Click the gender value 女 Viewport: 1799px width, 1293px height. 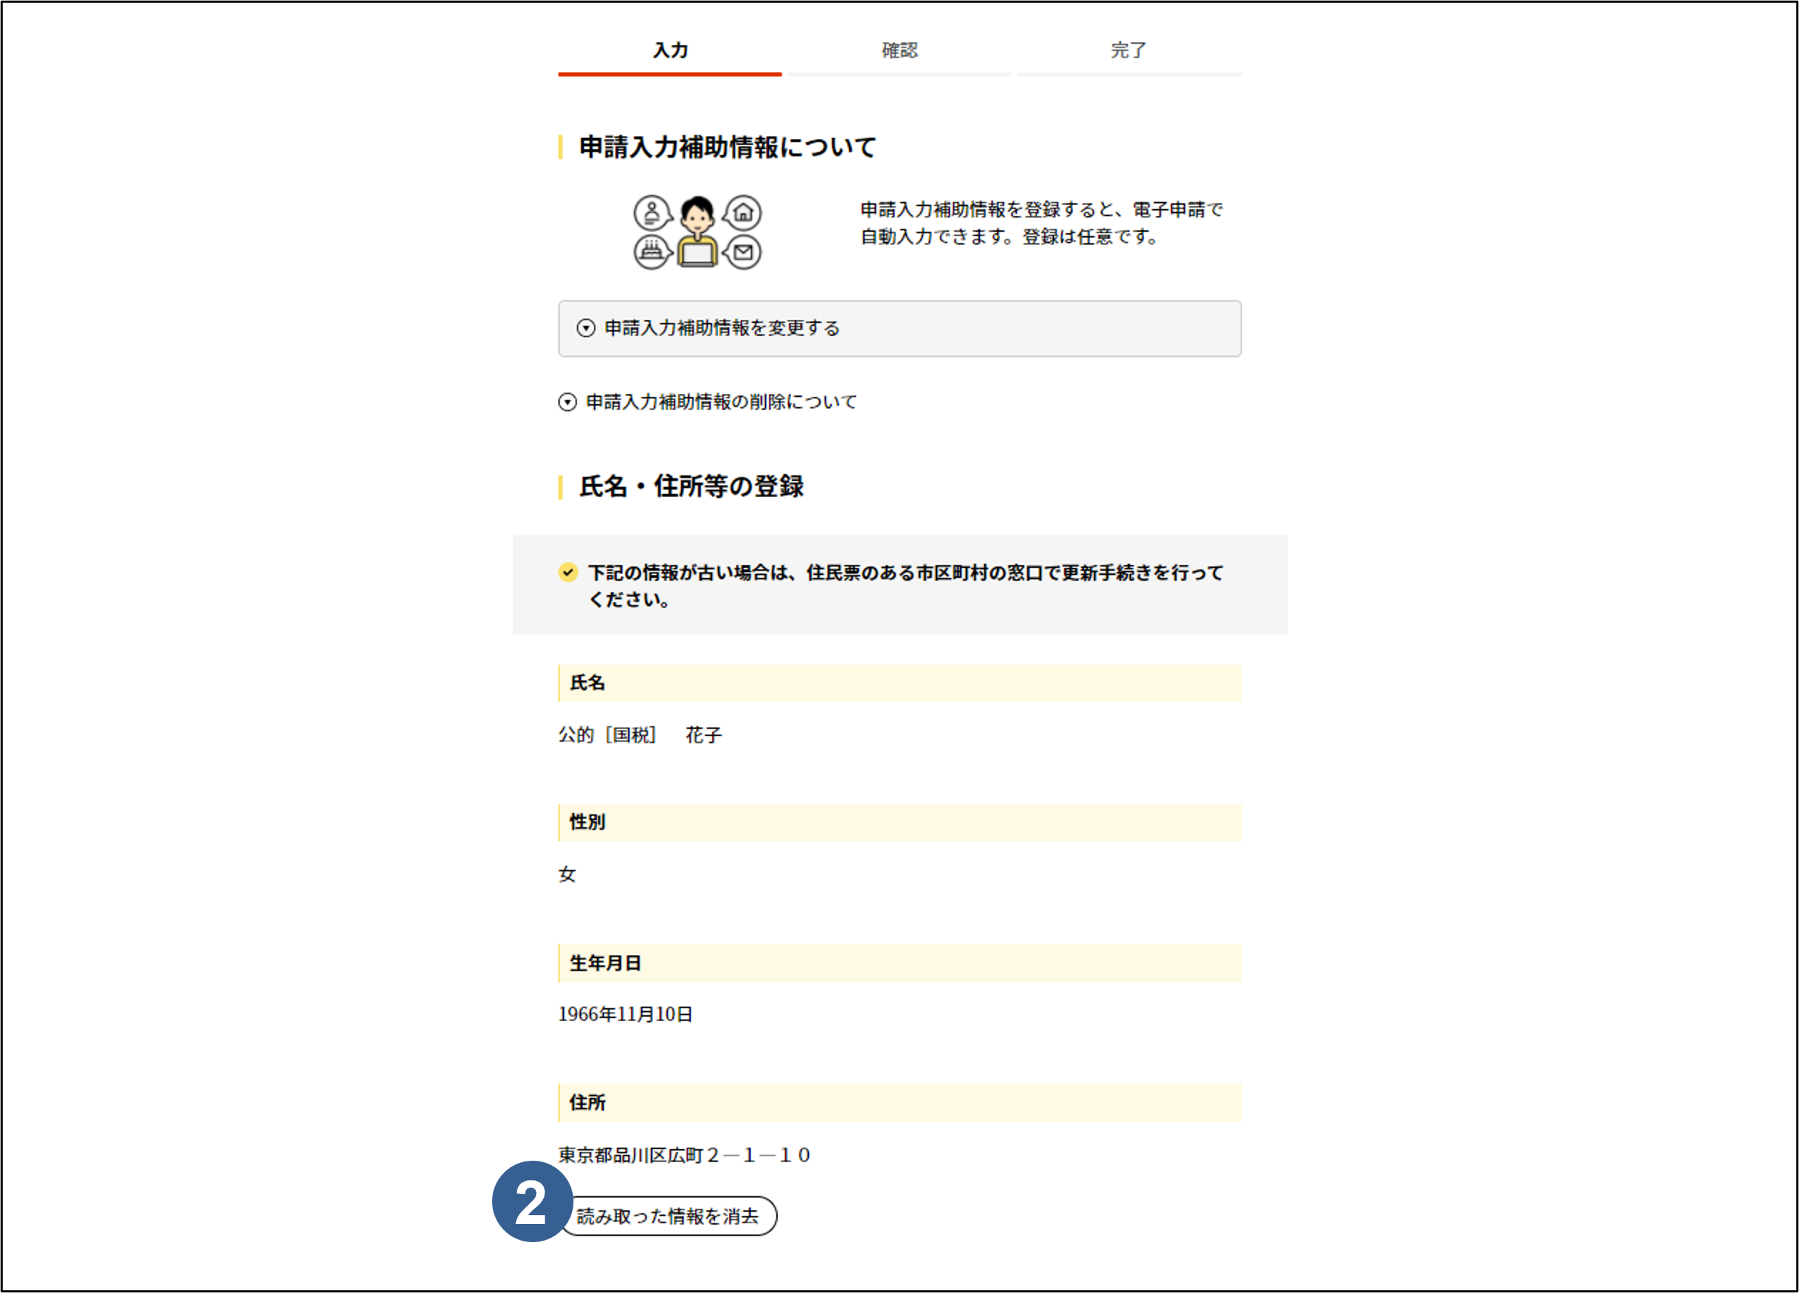(x=567, y=874)
